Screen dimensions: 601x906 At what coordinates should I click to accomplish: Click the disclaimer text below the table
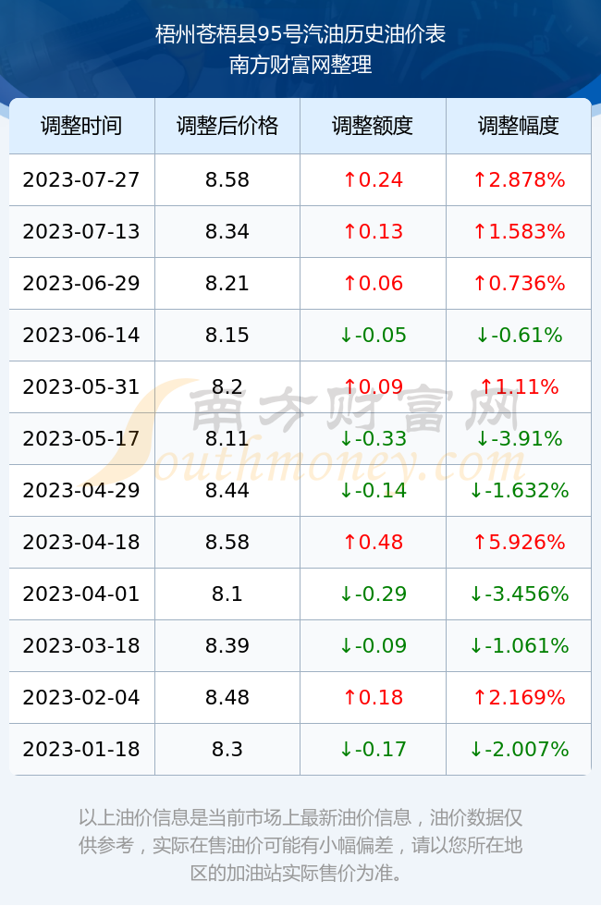coord(300,845)
